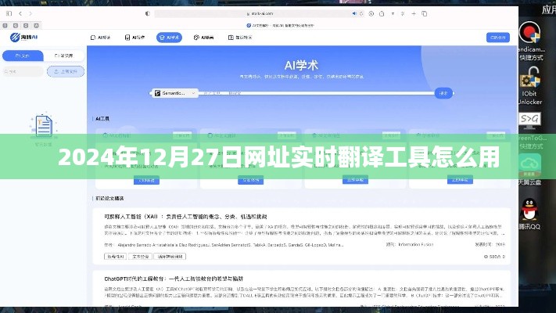Click the blue site logo in header
This screenshot has width=556, height=313.
pos(24,38)
